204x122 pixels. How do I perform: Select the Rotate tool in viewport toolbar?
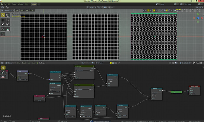tap(8, 20)
